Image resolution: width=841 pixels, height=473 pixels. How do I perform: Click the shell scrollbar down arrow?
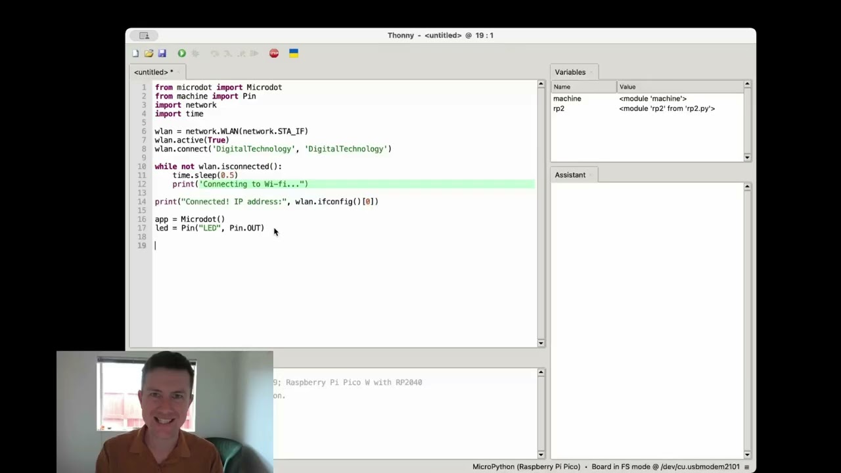pos(541,455)
